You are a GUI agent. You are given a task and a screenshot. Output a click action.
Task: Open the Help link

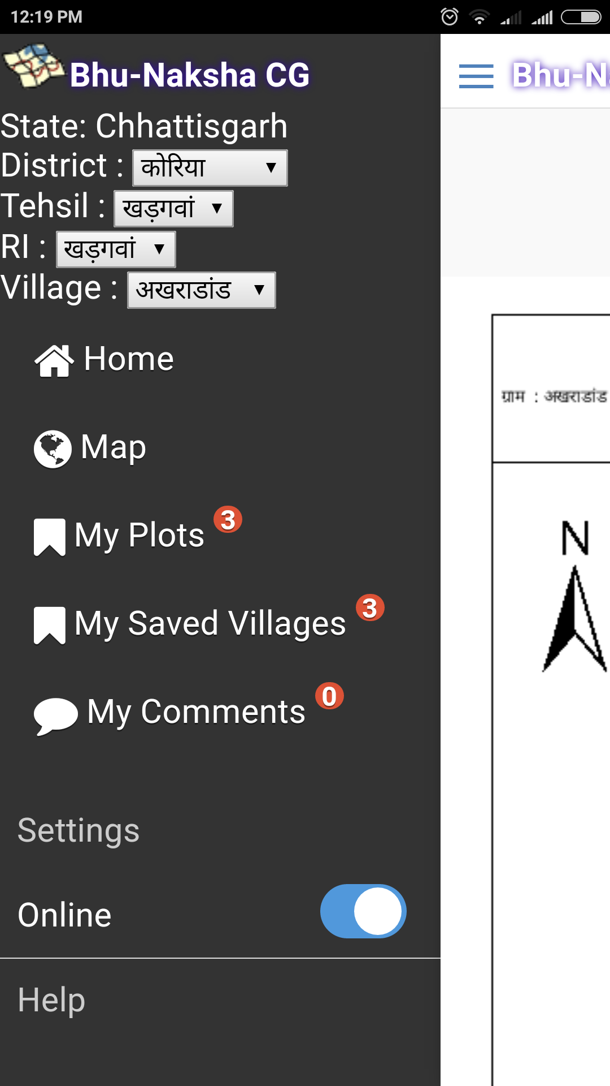pos(51,1000)
